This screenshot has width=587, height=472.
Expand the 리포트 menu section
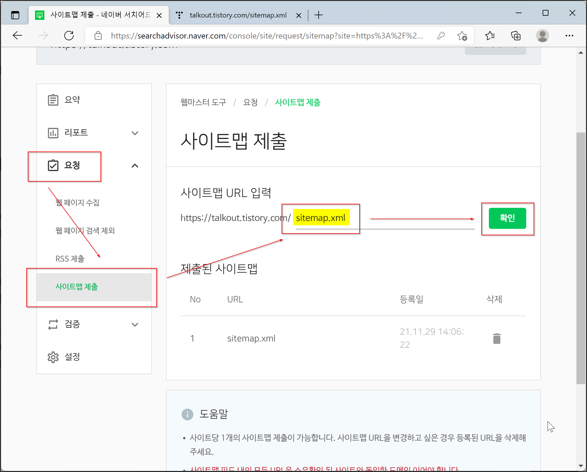pos(135,133)
